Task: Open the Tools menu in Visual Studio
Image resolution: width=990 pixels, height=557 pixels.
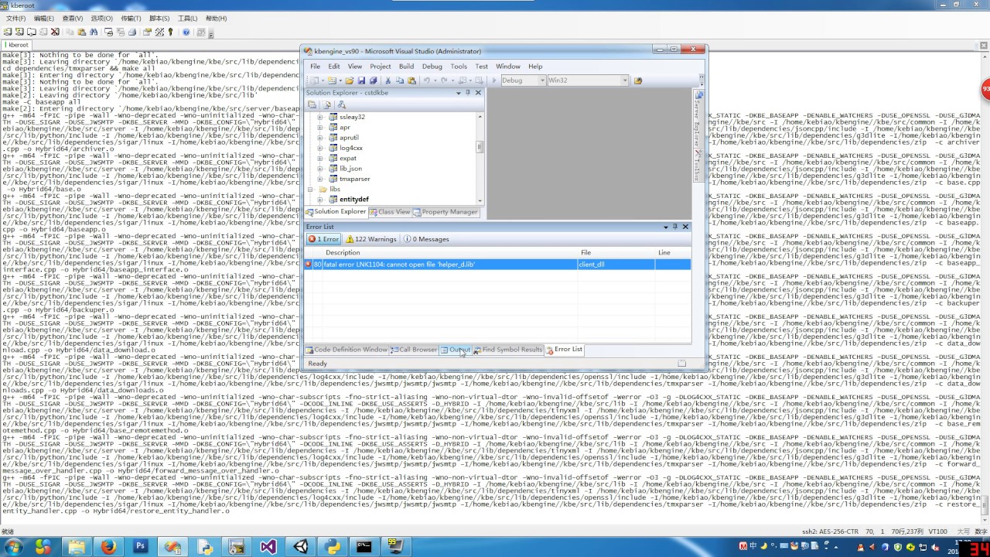Action: 459,67
